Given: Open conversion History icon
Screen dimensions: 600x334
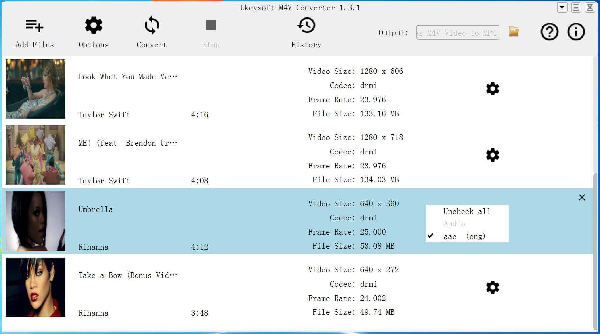Looking at the screenshot, I should pos(306,25).
